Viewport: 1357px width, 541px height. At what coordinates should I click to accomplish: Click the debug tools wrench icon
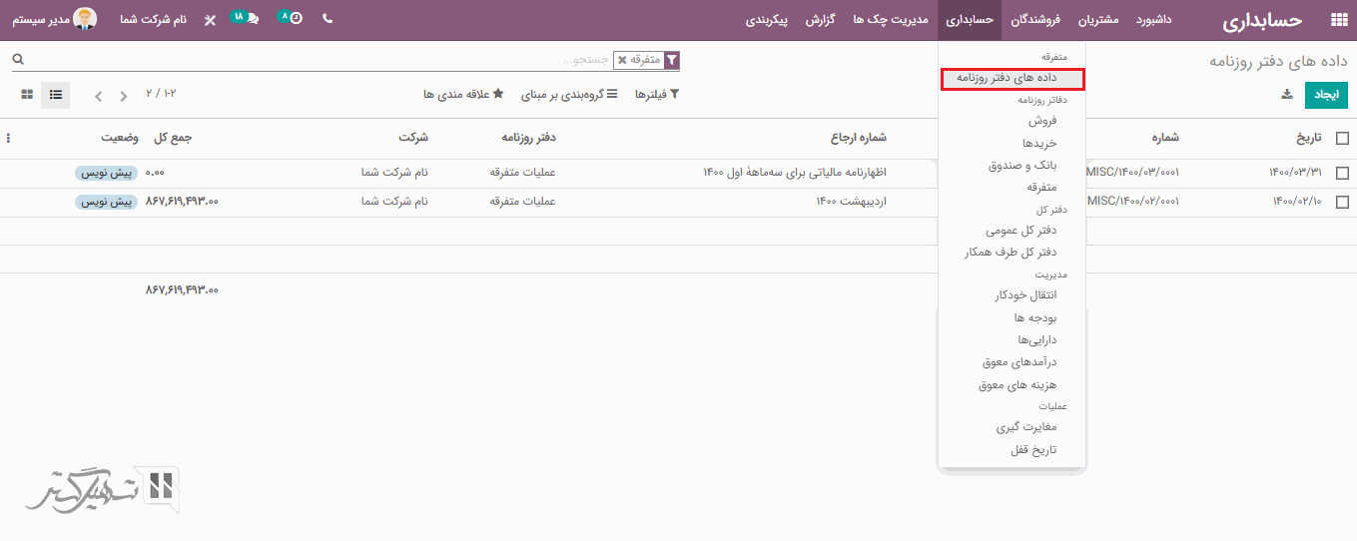[x=210, y=20]
